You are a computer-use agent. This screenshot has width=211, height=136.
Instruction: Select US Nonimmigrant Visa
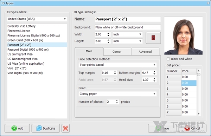[x=37, y=59]
